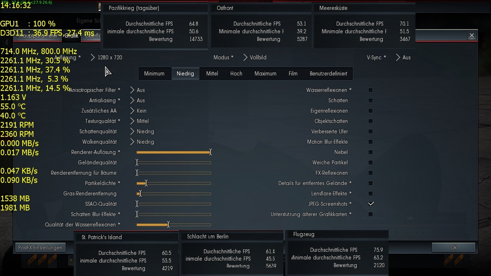This screenshot has width=491, height=276.
Task: Click the 55.0 °C temperature overlay reading
Action: click(13, 107)
